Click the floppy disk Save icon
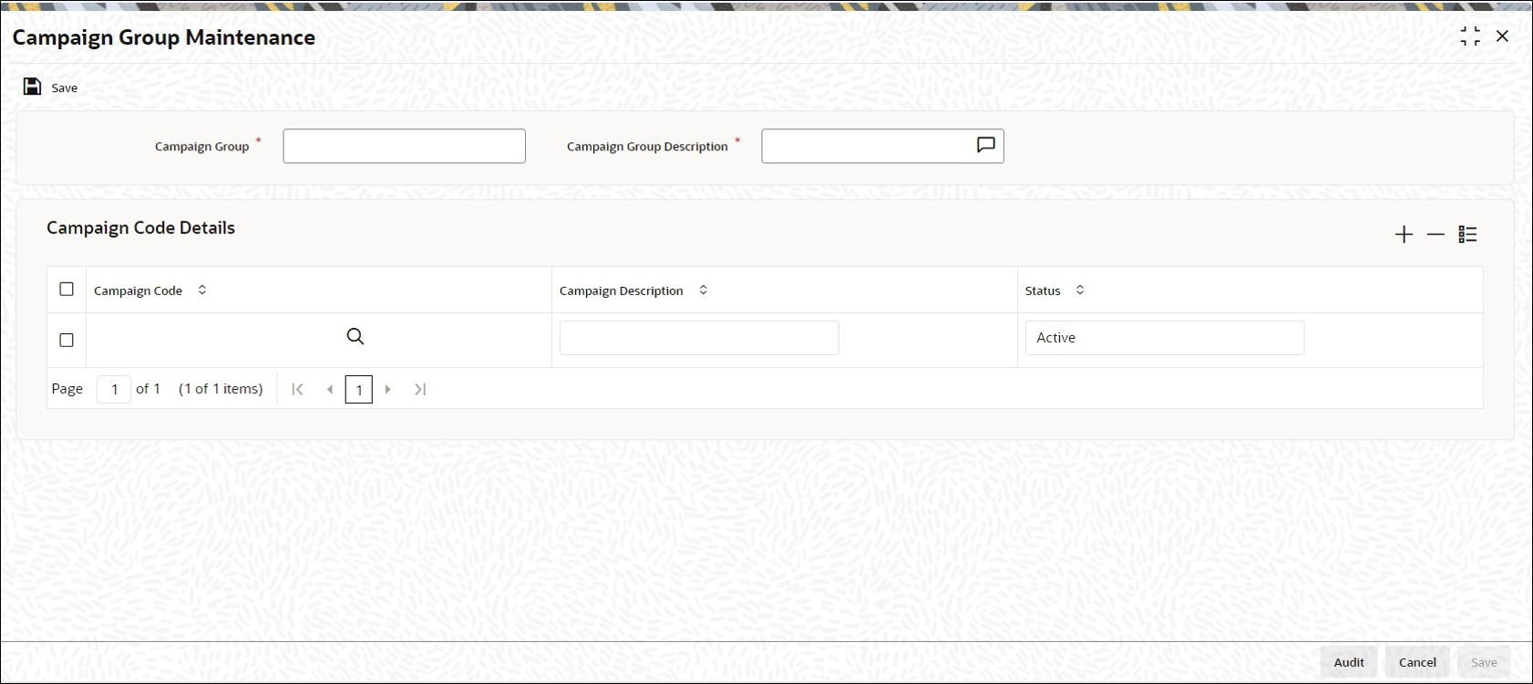 [x=32, y=87]
